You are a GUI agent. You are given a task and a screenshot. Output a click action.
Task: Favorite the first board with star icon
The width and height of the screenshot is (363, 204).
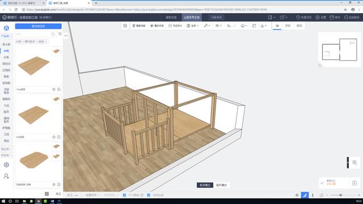pyautogui.click(x=54, y=90)
